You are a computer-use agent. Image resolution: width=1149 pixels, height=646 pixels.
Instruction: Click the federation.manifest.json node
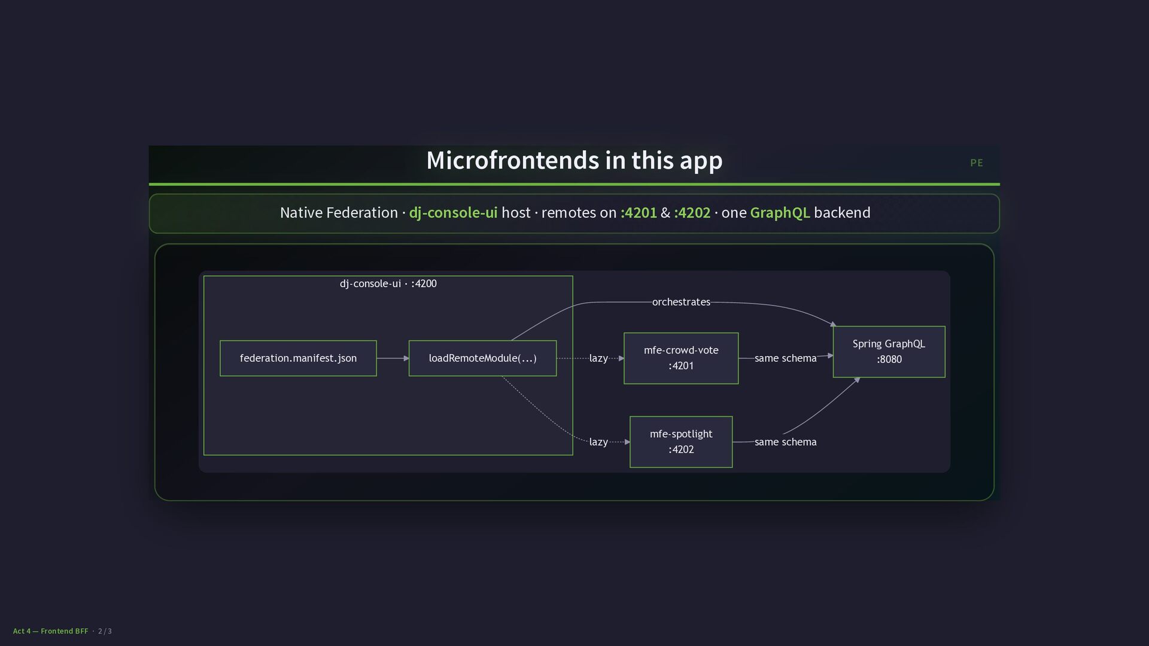point(298,358)
